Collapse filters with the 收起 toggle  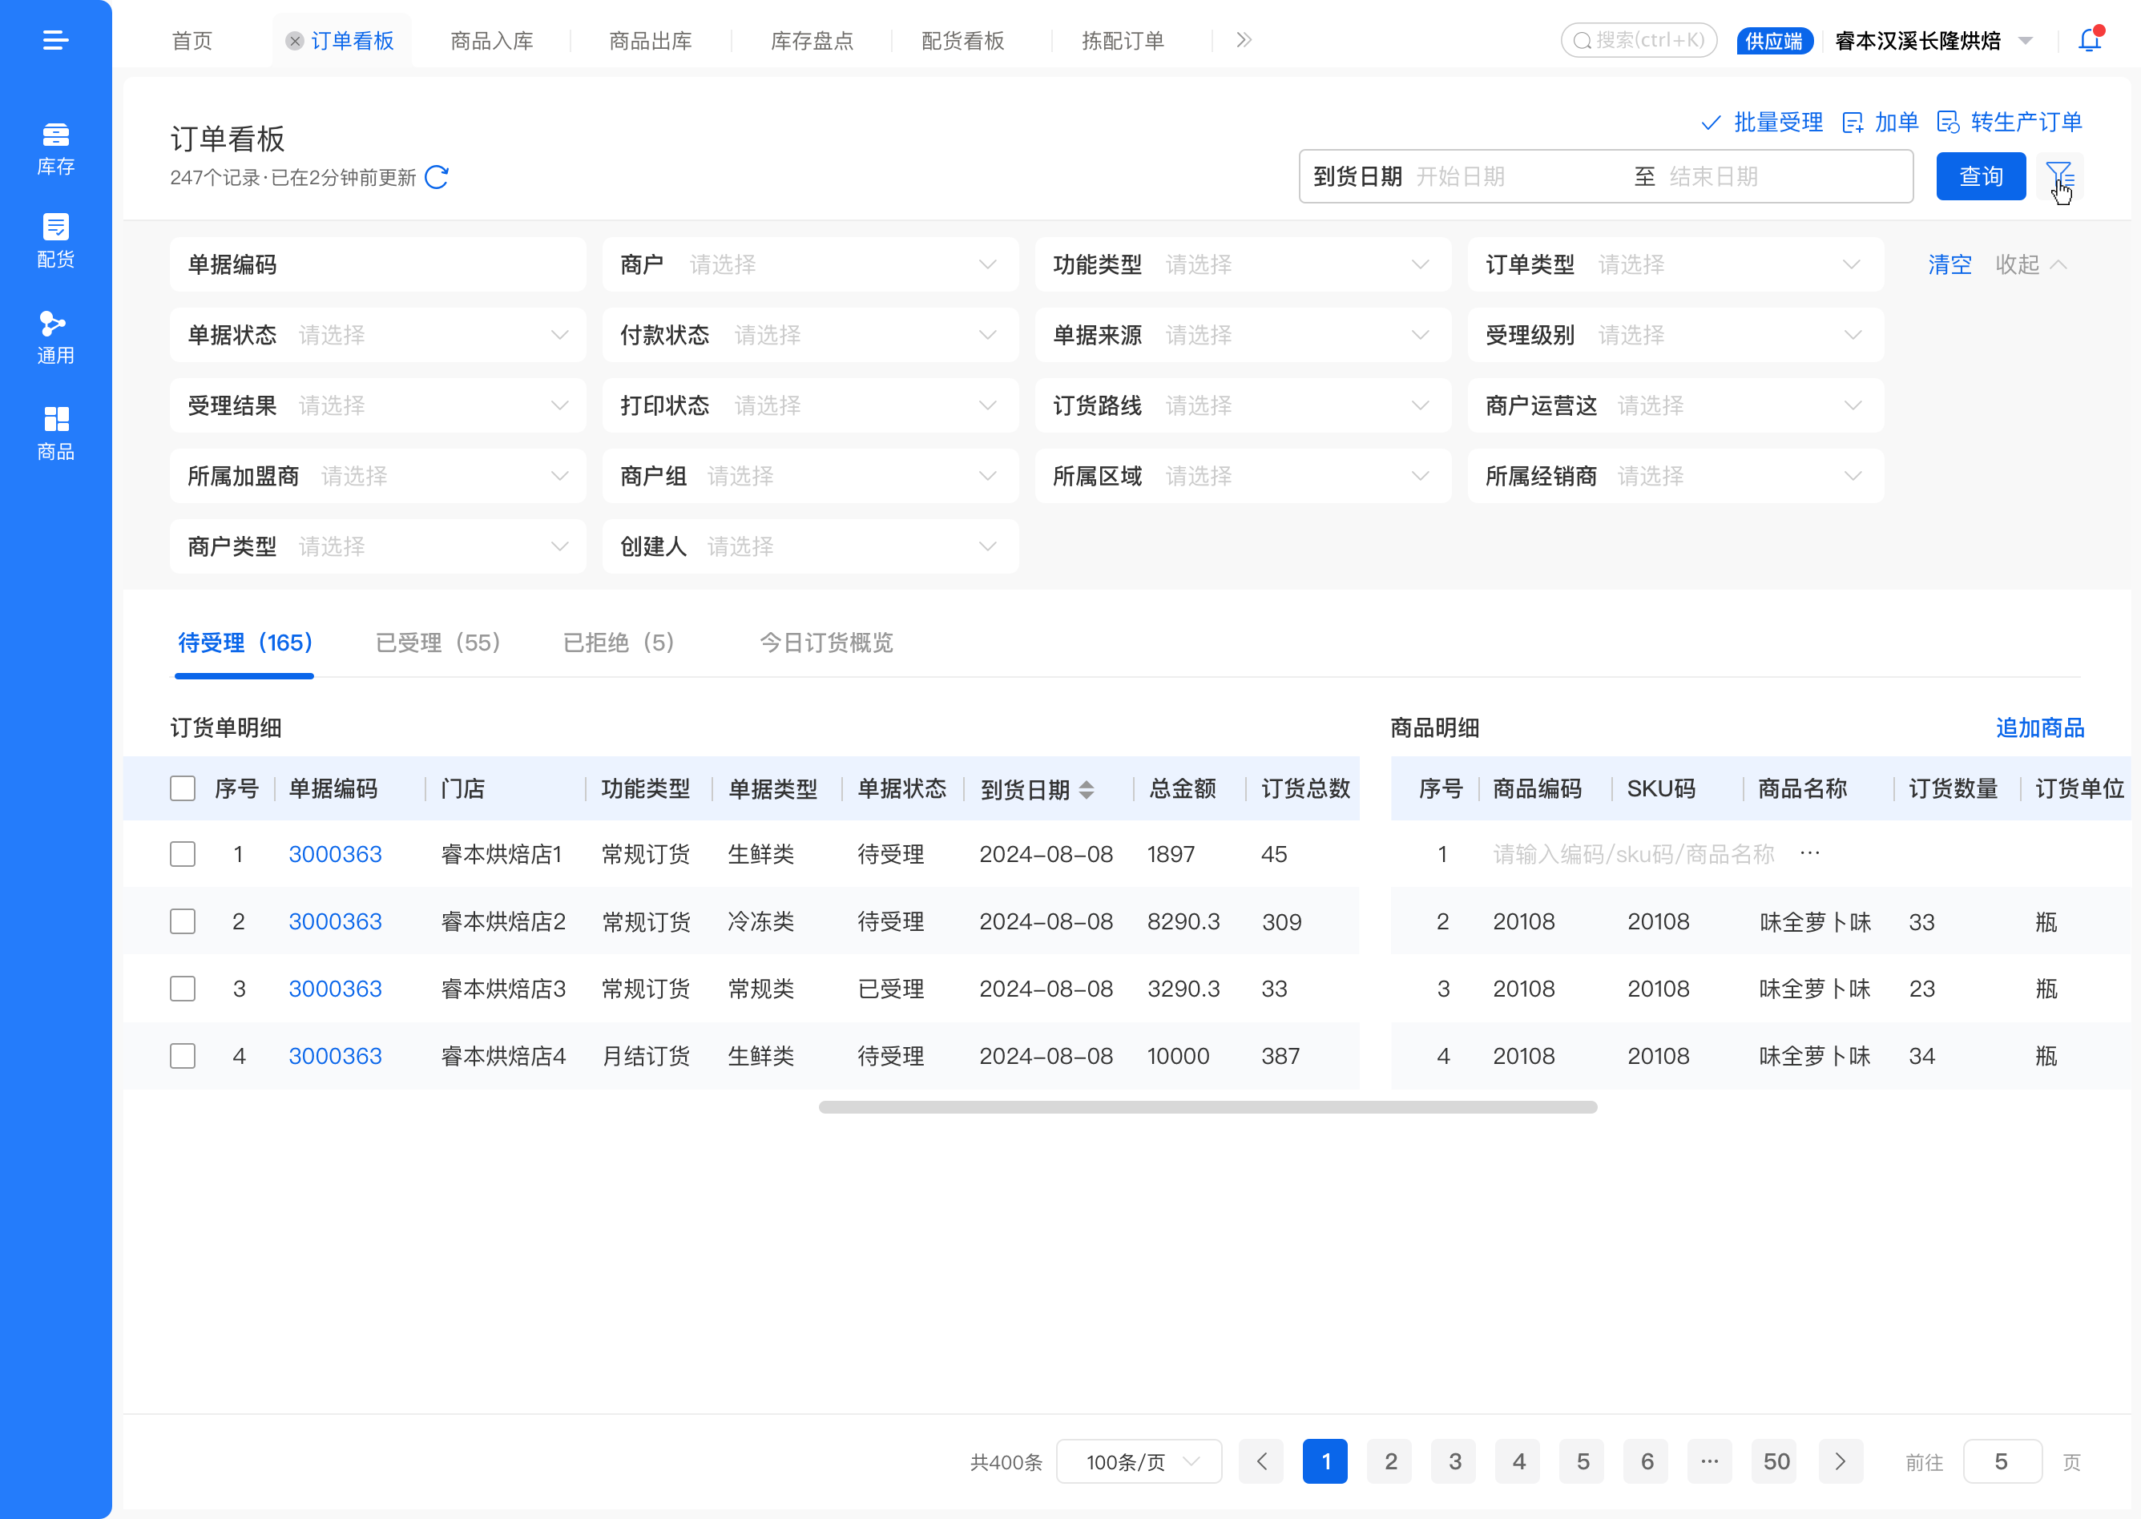point(2030,264)
